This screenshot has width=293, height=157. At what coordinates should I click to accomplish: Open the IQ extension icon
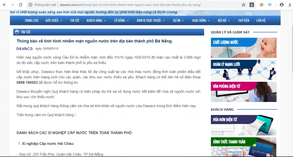[270, 5]
